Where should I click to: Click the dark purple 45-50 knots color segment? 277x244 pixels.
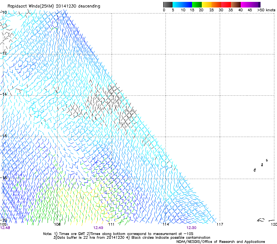255,5
